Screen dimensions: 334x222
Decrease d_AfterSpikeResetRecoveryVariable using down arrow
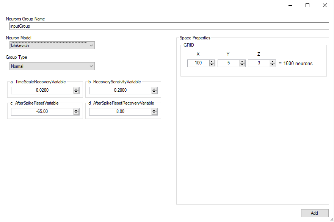point(154,113)
